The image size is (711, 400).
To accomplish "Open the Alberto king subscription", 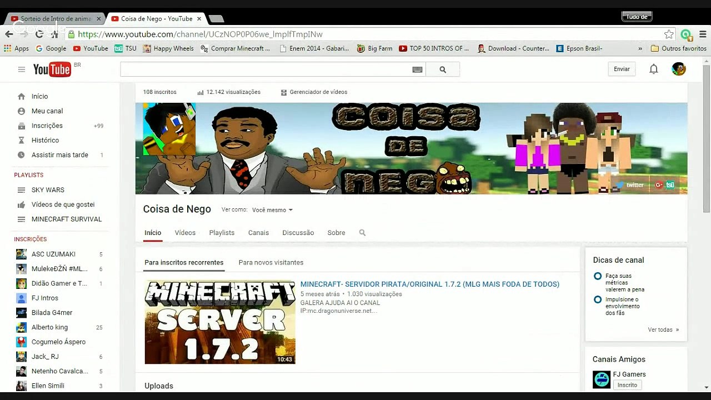I will click(x=49, y=327).
